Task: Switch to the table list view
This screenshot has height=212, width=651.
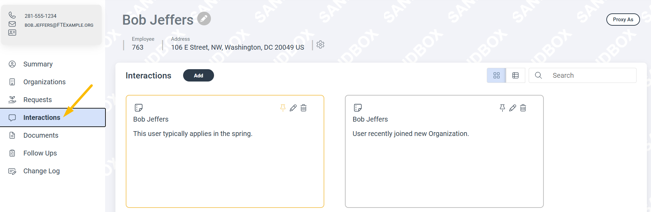Action: click(x=516, y=75)
